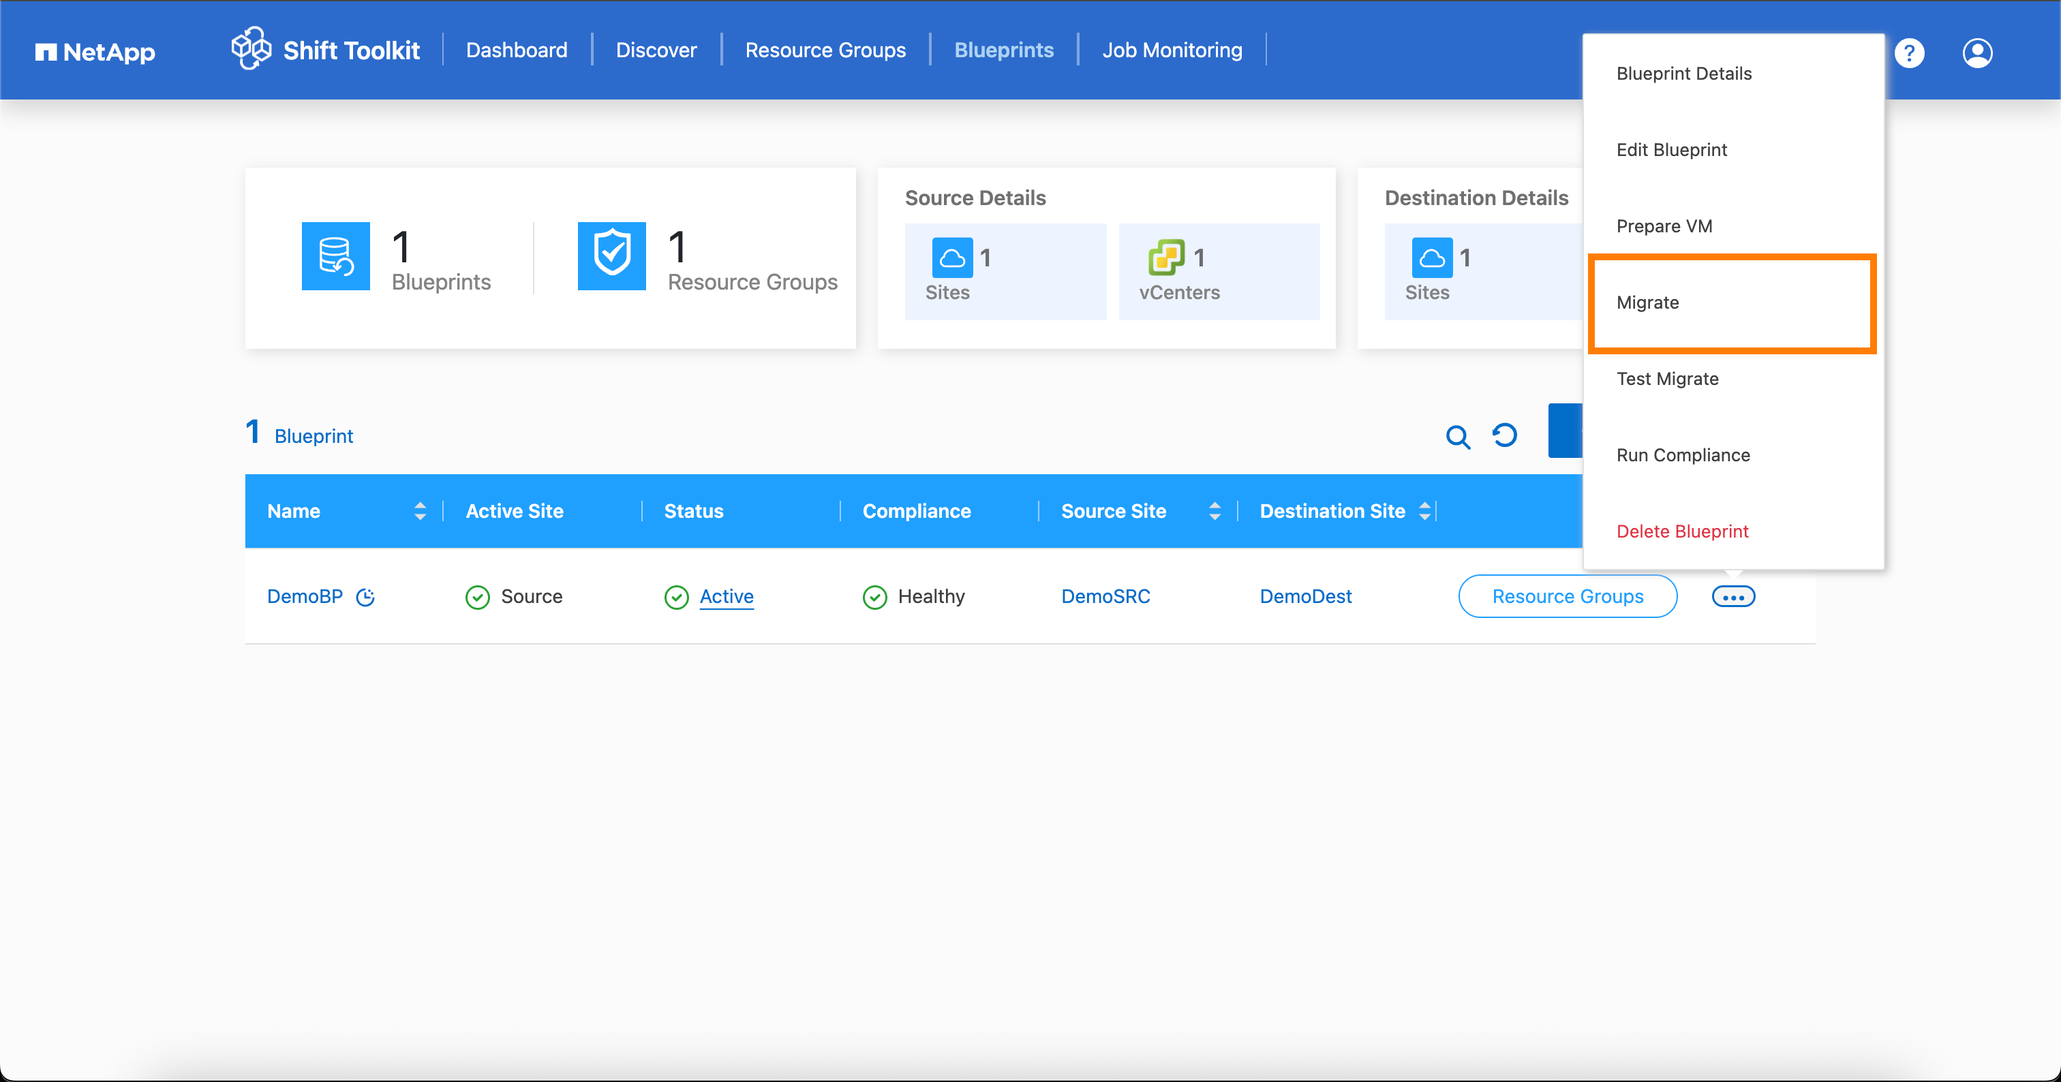
Task: Click the Source Details Sites cloud icon
Action: tap(952, 258)
